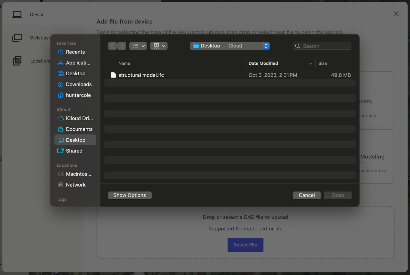The height and width of the screenshot is (275, 410).
Task: Open iCloud Drive in the sidebar
Action: [x=75, y=118]
